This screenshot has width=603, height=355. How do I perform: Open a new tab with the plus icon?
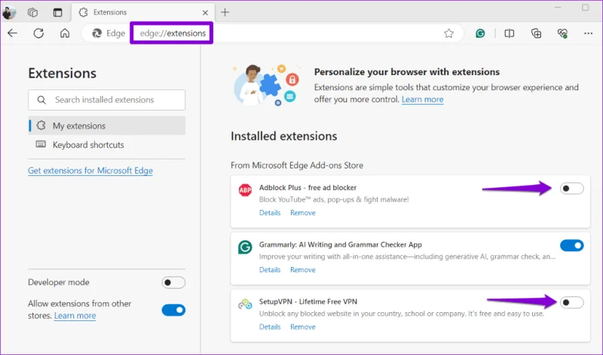225,12
